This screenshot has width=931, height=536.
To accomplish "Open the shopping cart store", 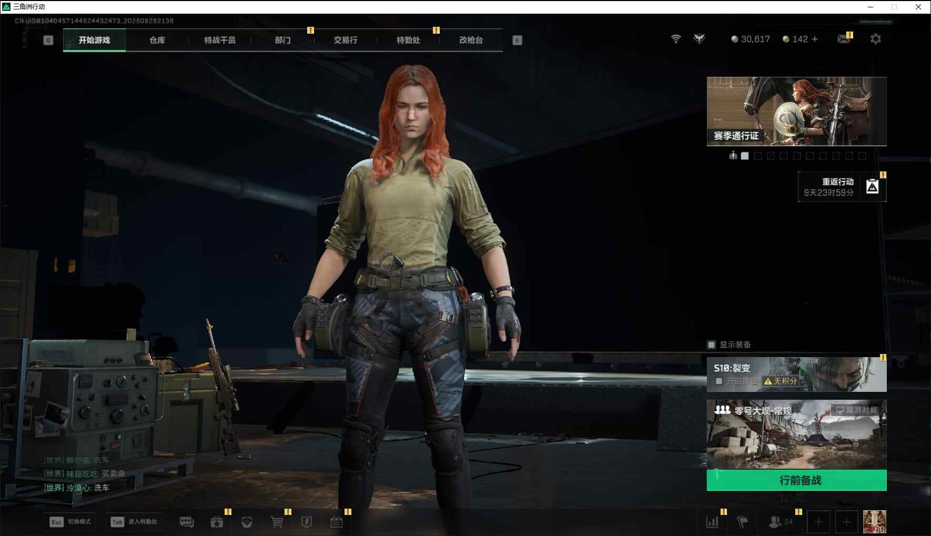I will 277,522.
